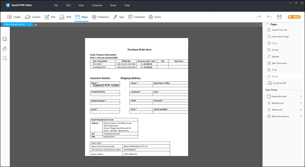Open the Comment tool
The width and height of the screenshot is (305, 167).
coord(136,17)
